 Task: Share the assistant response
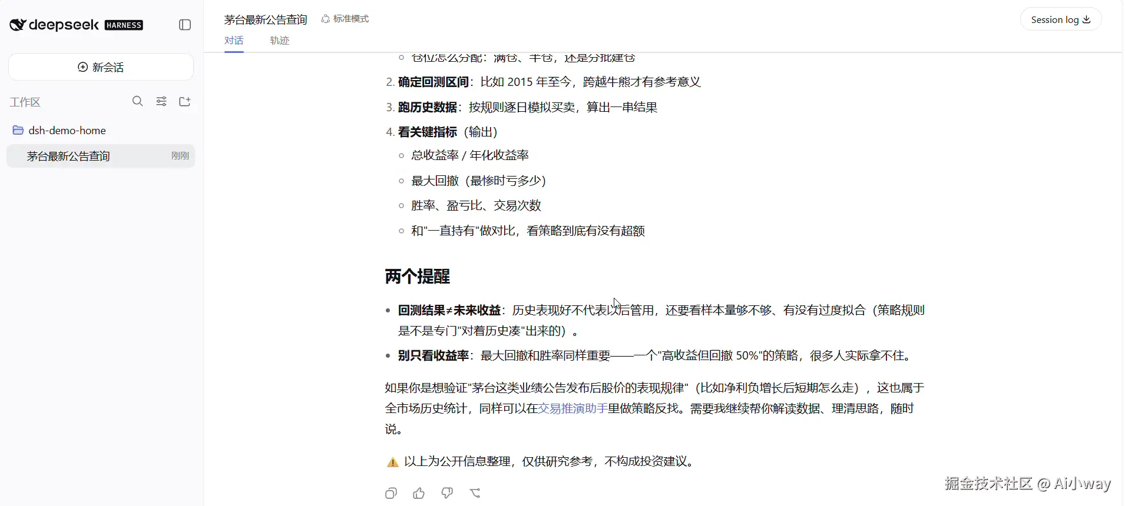(475, 493)
